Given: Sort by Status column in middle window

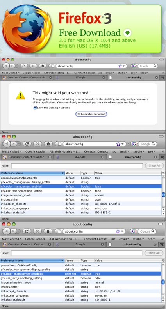Looking at the screenshot, I should point(72,173).
